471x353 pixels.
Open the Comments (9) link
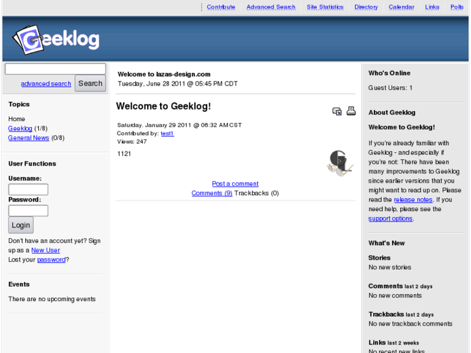(x=212, y=193)
